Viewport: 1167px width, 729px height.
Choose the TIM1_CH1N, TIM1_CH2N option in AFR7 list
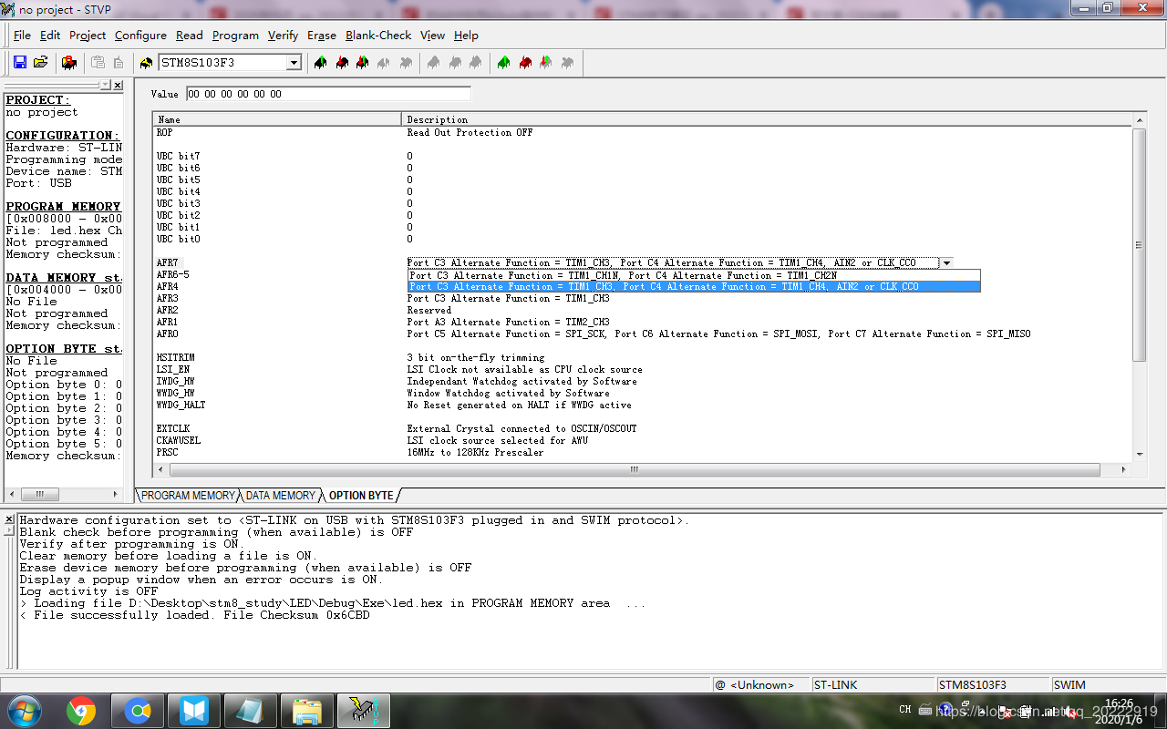pos(694,275)
